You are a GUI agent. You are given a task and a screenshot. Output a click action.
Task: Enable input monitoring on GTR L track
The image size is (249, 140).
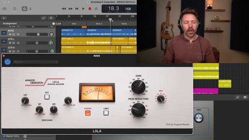[x=18, y=43]
